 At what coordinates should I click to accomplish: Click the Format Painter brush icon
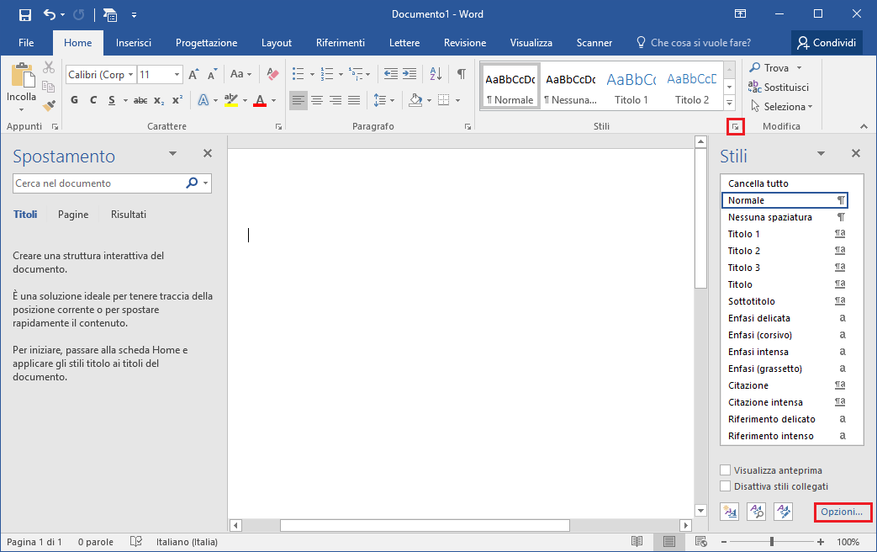pyautogui.click(x=48, y=105)
